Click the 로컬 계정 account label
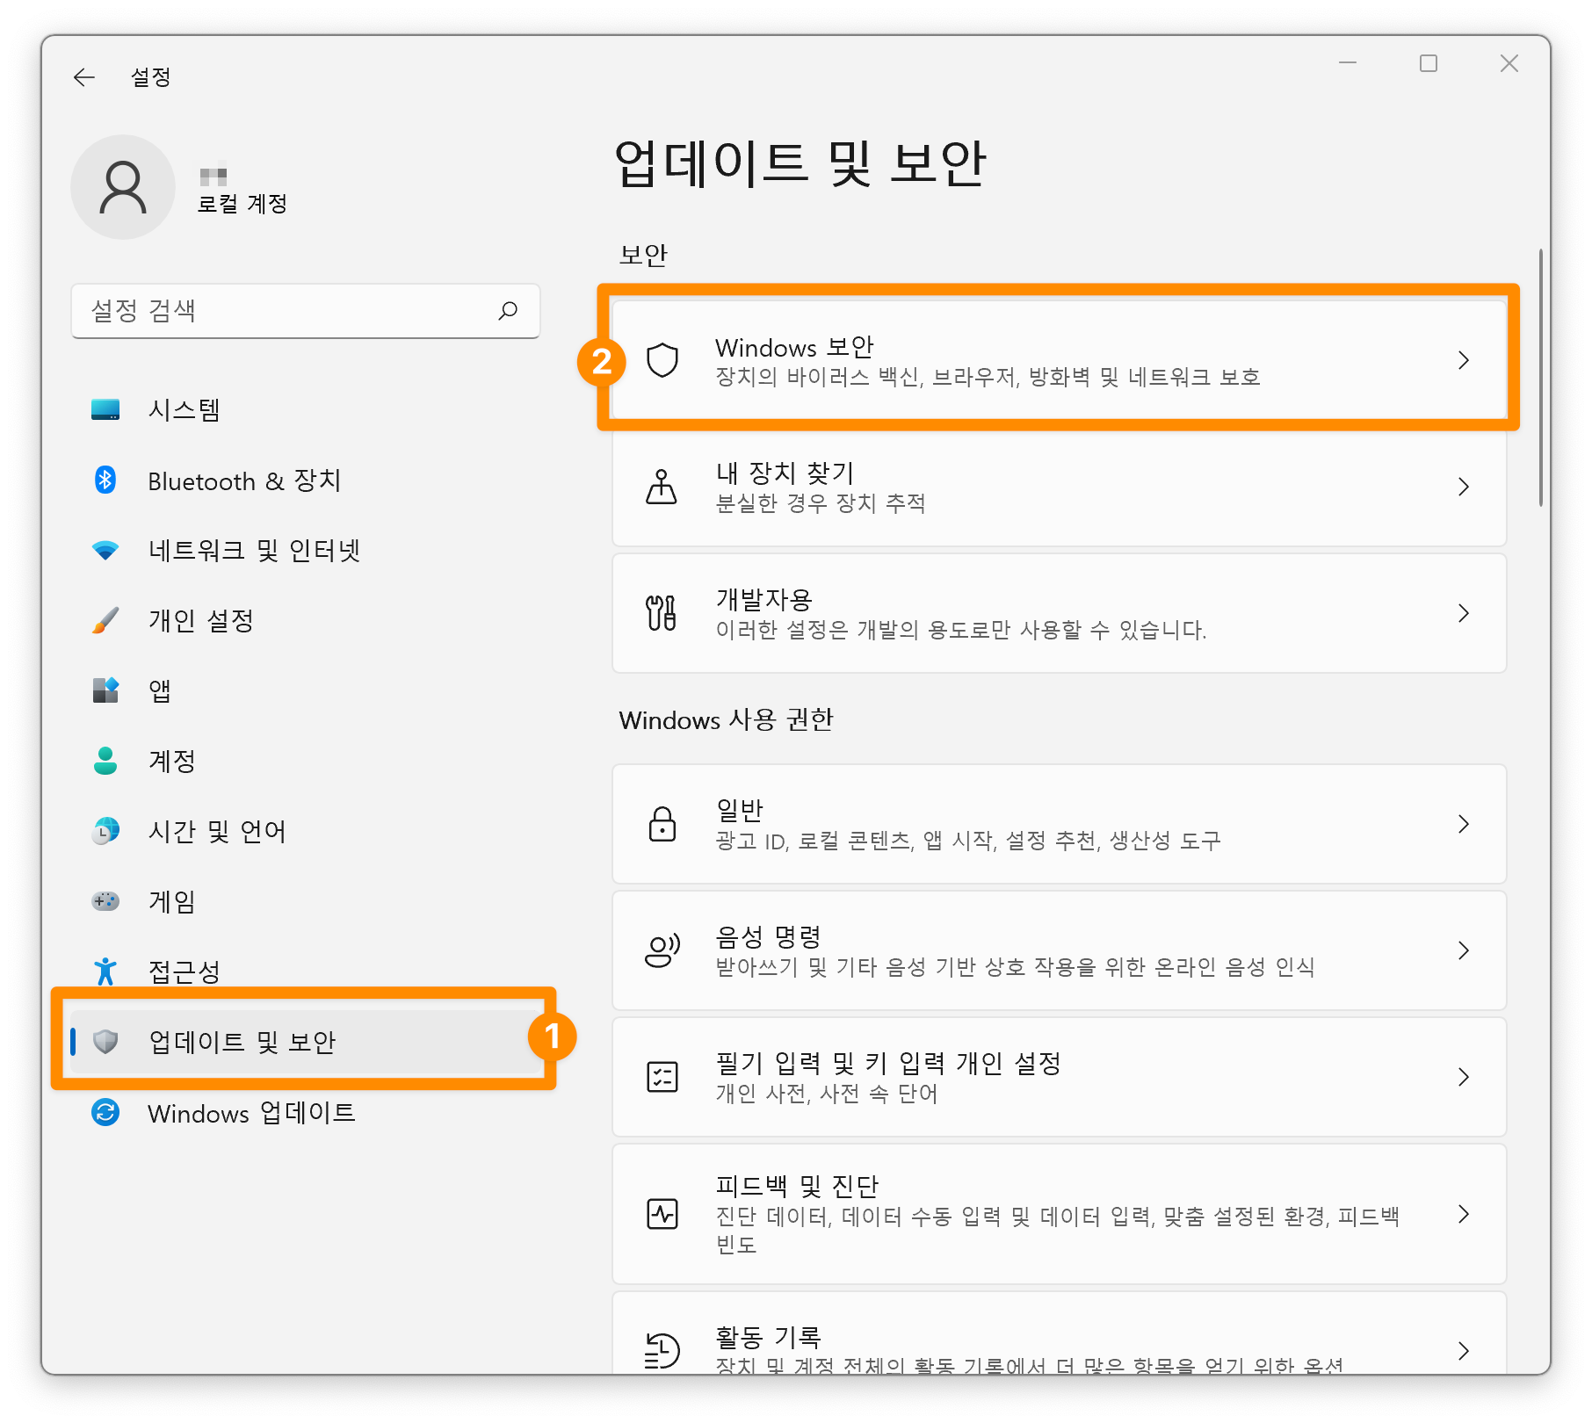Viewport: 1592px width, 1423px height. pyautogui.click(x=242, y=204)
